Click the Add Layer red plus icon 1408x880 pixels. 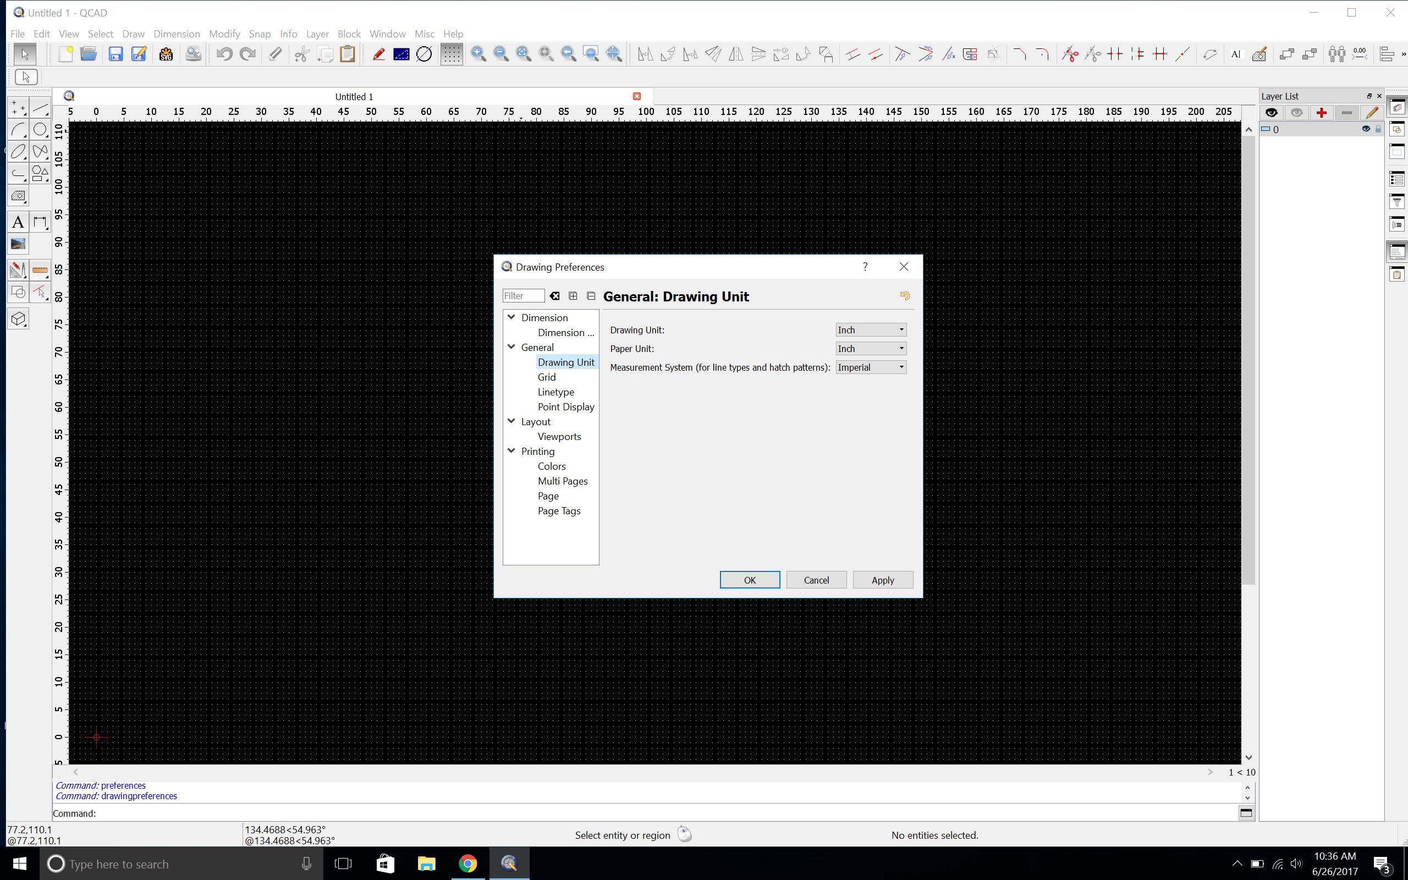(x=1321, y=113)
